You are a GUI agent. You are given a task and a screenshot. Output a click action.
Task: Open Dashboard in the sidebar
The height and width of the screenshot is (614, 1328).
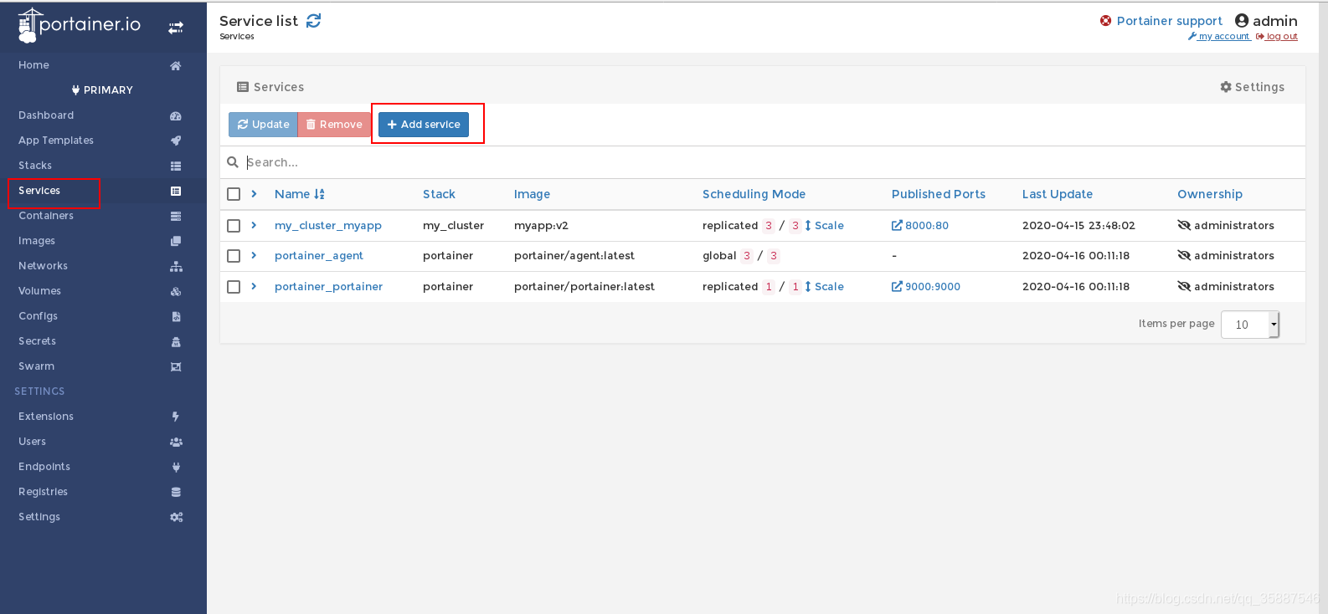(x=46, y=115)
